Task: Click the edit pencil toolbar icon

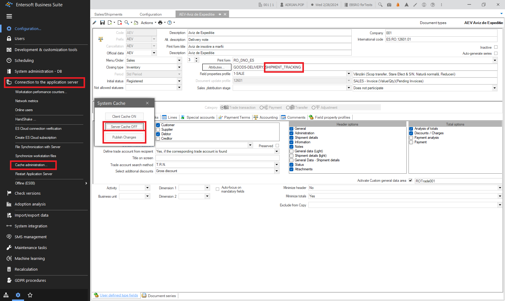Action: (94, 23)
